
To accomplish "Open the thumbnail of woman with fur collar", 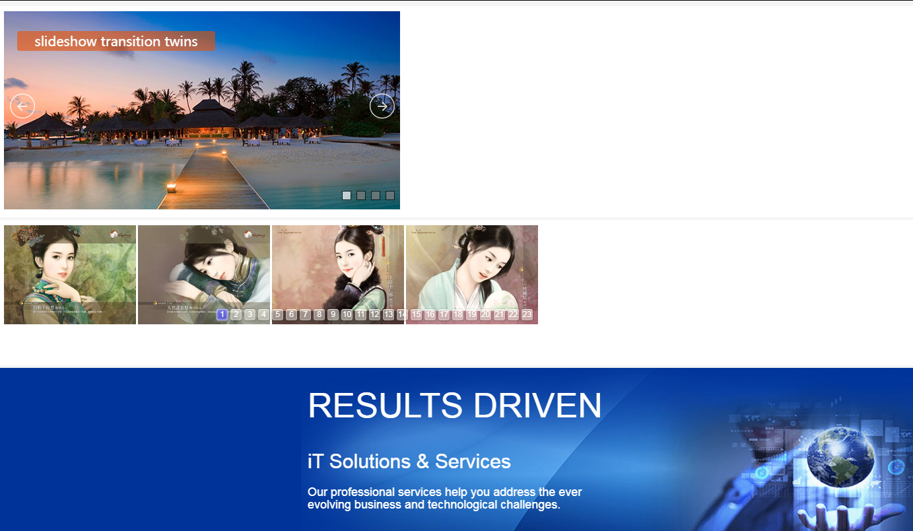I will click(338, 275).
